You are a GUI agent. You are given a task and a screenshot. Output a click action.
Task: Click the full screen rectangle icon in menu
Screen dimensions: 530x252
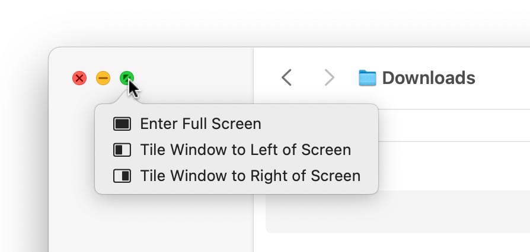click(x=122, y=124)
